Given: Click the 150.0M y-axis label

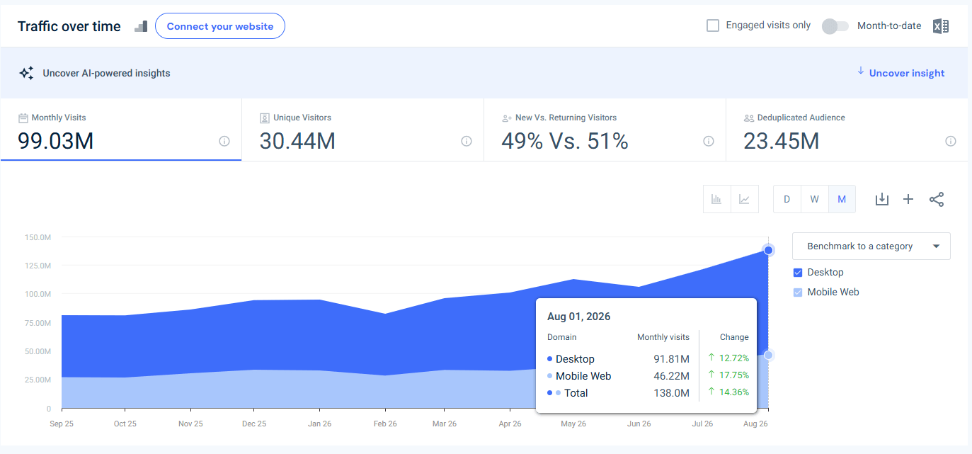Looking at the screenshot, I should (38, 237).
